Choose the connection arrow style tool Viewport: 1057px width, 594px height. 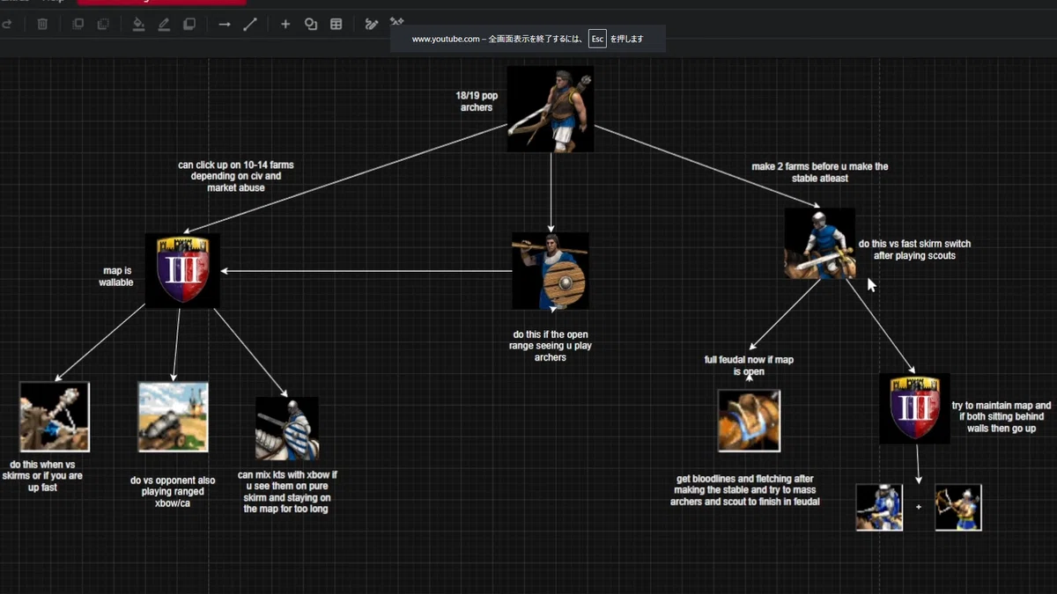(225, 25)
